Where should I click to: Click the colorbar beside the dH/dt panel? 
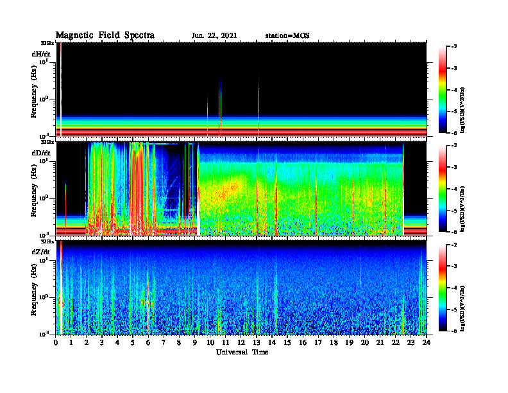(443, 90)
